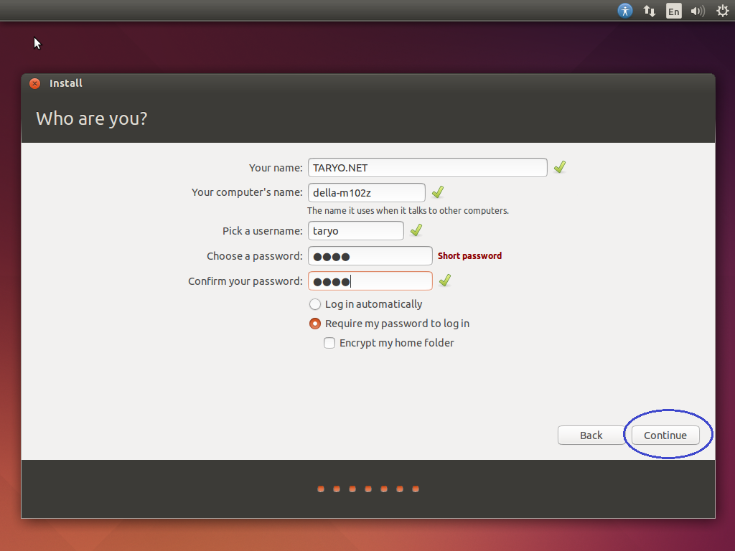This screenshot has height=551, width=735.
Task: Click the accessibility icon in the top panel
Action: (x=624, y=11)
